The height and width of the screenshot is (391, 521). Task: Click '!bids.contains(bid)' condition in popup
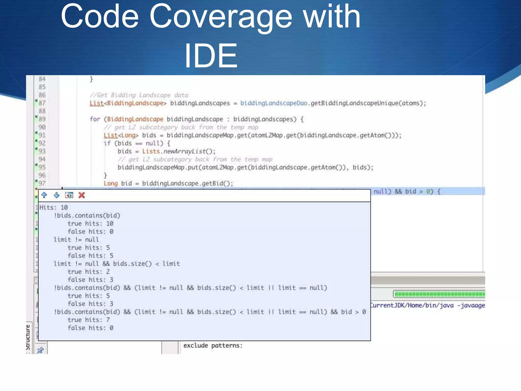coord(87,216)
